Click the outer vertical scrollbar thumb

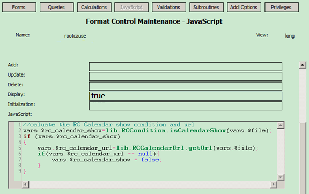point(303,158)
